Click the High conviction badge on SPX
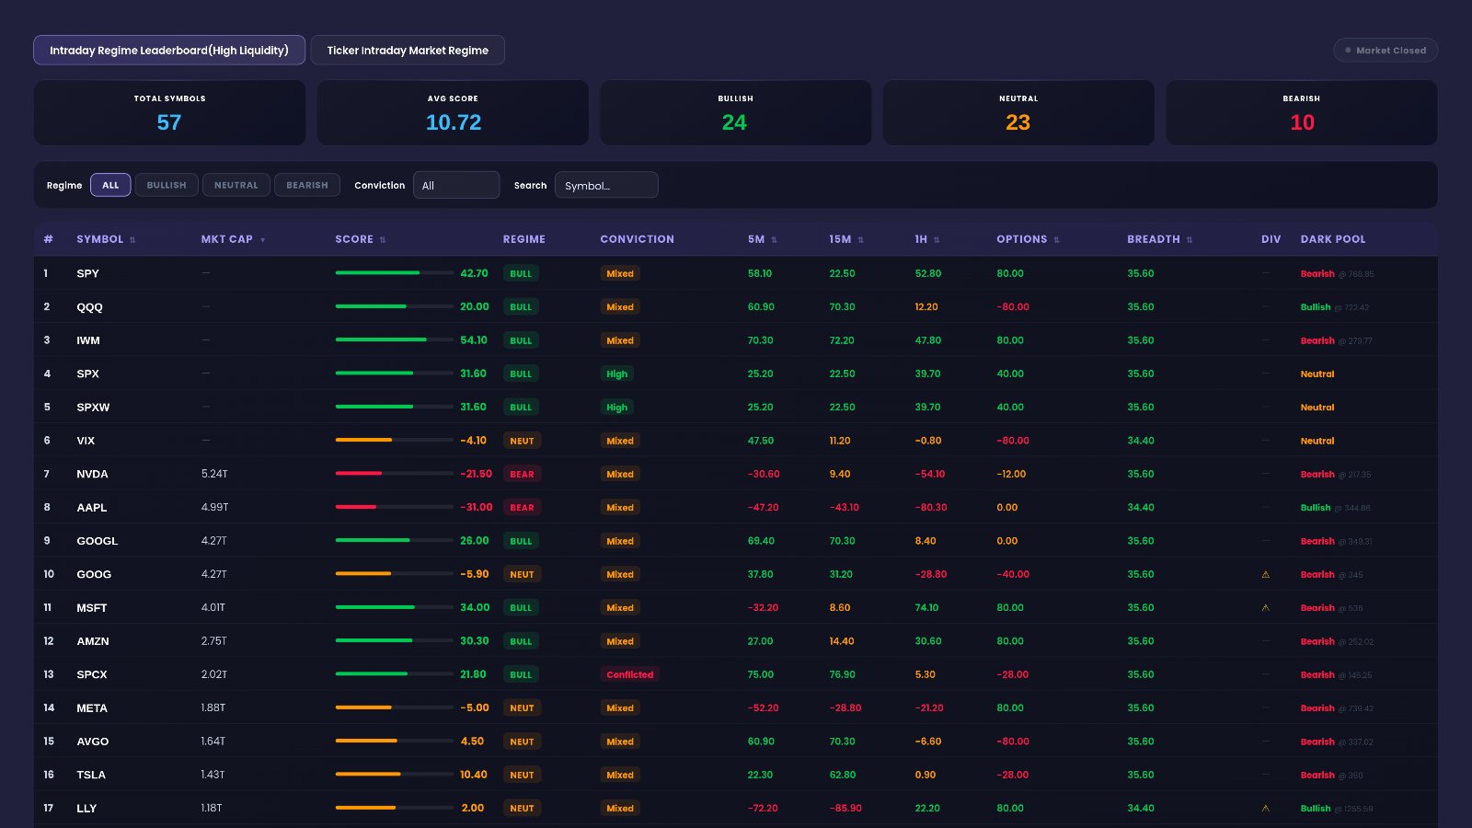 pyautogui.click(x=617, y=374)
